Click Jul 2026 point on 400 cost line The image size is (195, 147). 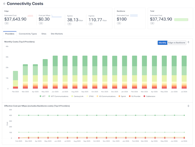click(184, 115)
